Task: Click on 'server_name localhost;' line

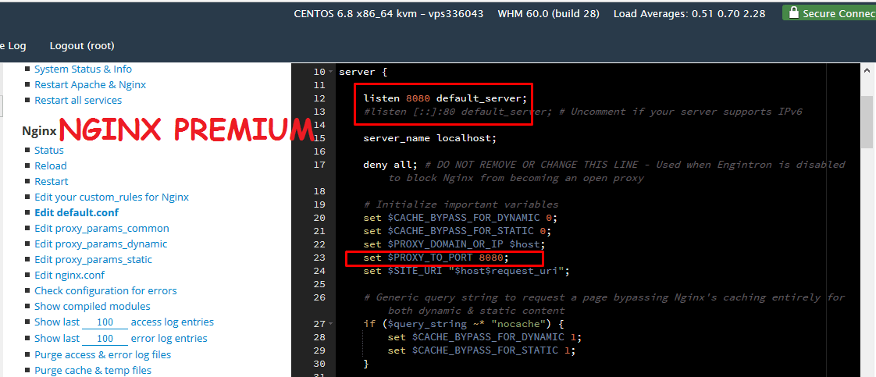Action: pos(430,138)
